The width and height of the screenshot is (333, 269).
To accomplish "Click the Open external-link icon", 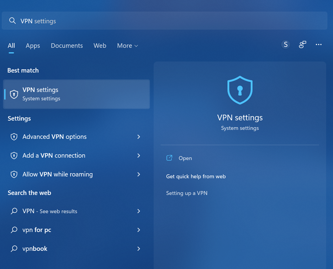I will [x=169, y=158].
